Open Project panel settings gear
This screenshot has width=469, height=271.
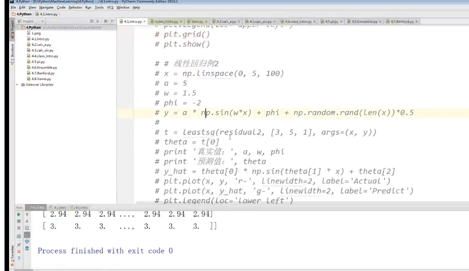106,21
